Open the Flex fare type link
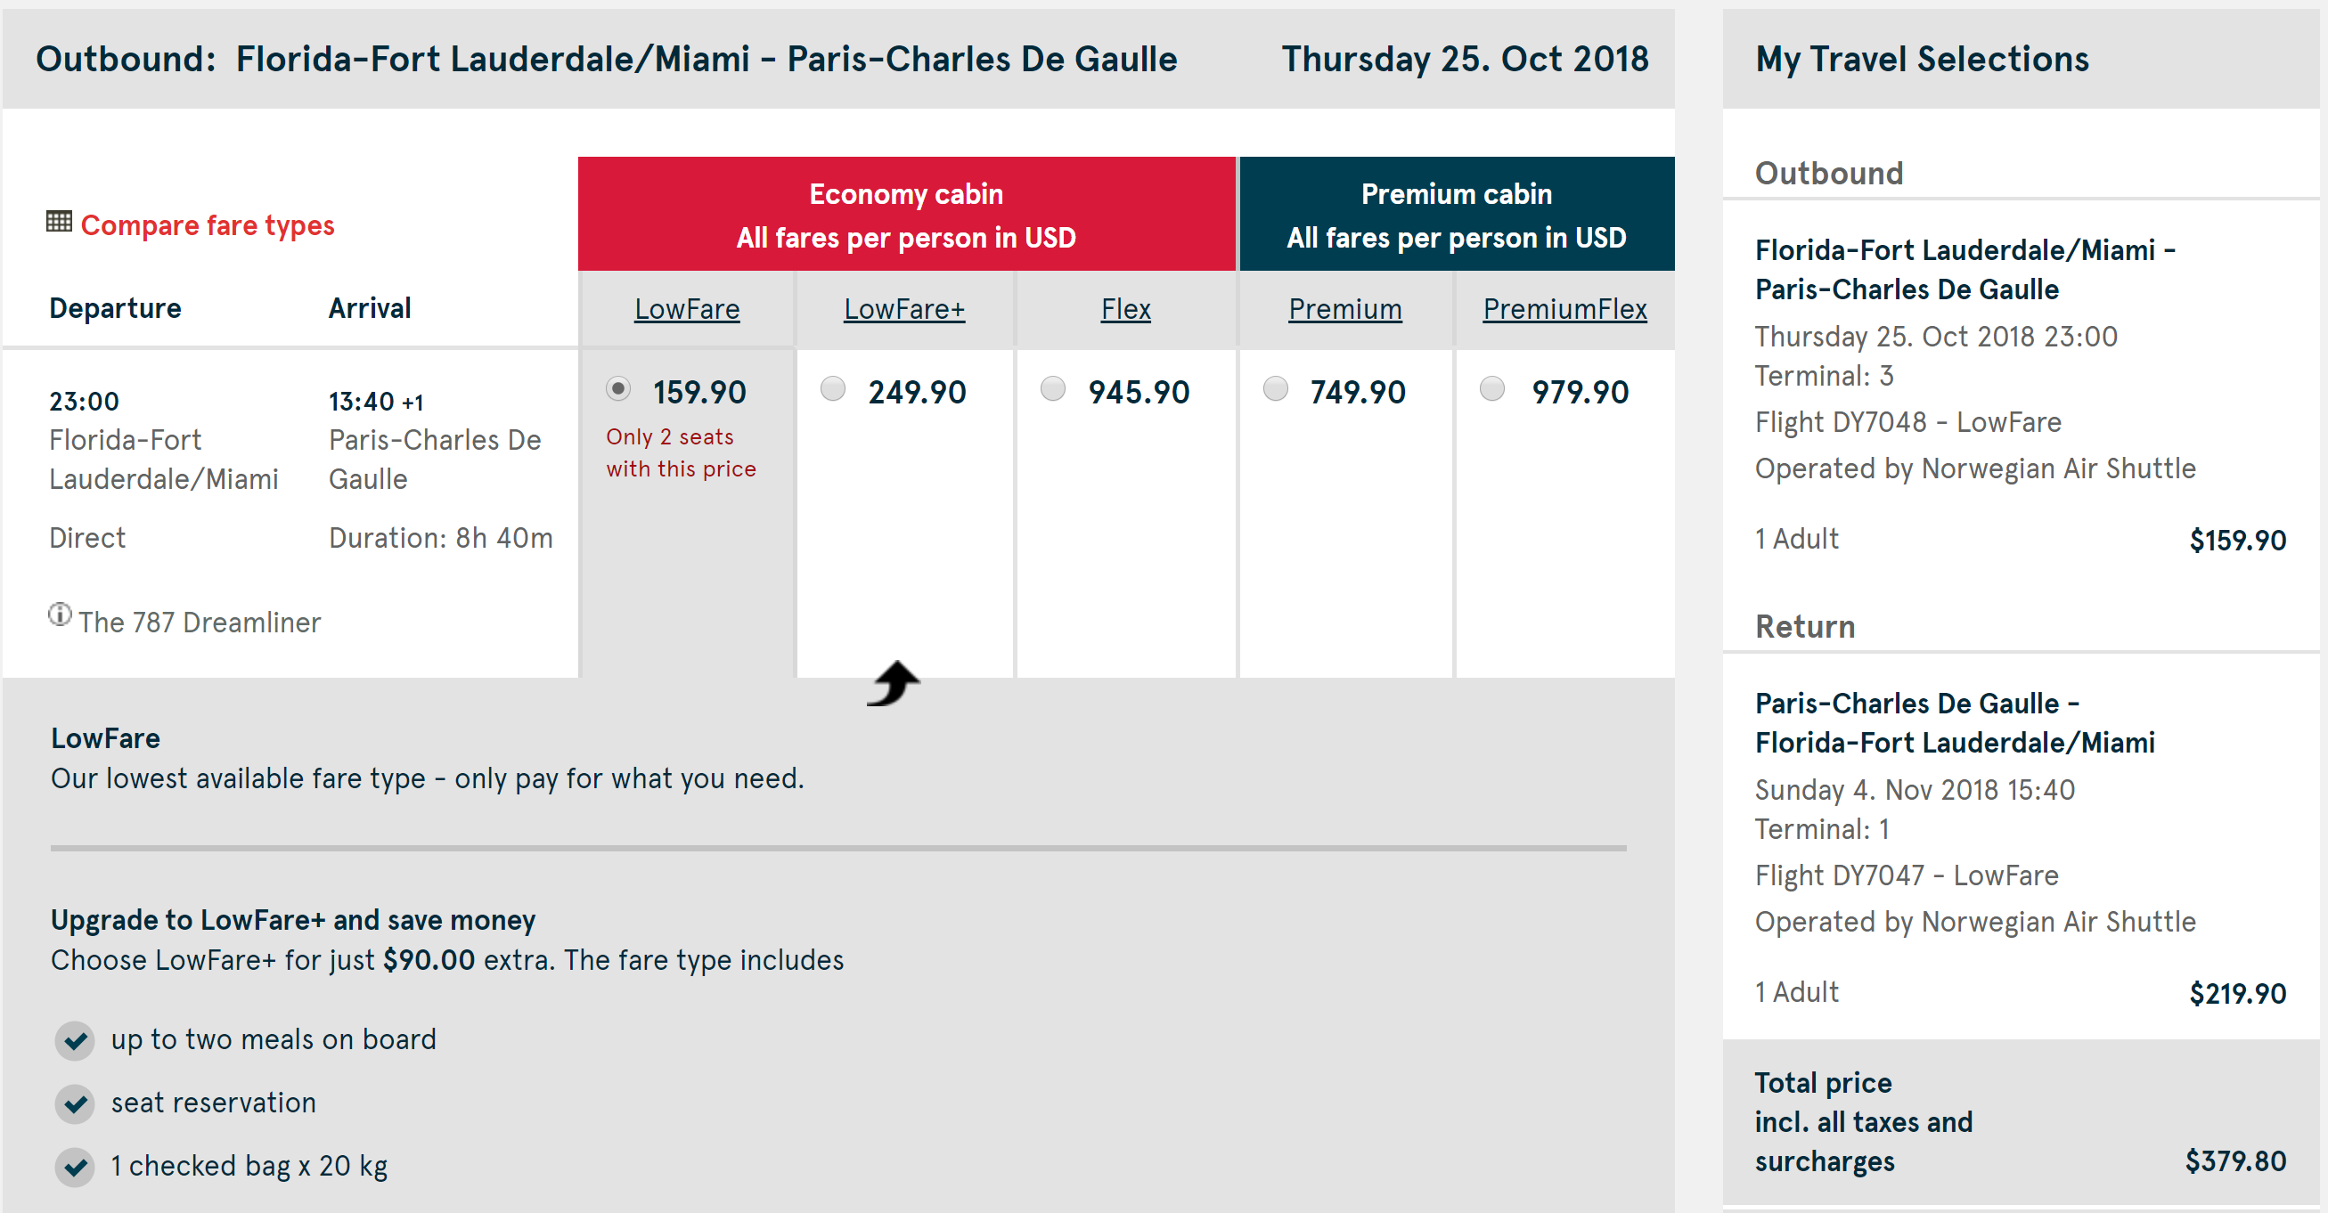This screenshot has height=1213, width=2328. pyautogui.click(x=1125, y=309)
